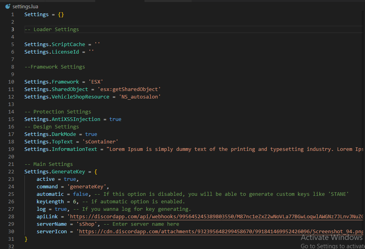Viewport: 365px width, 249px height.
Task: Click 'Settings.GenerateKey' on line 22
Action: (x=55, y=171)
